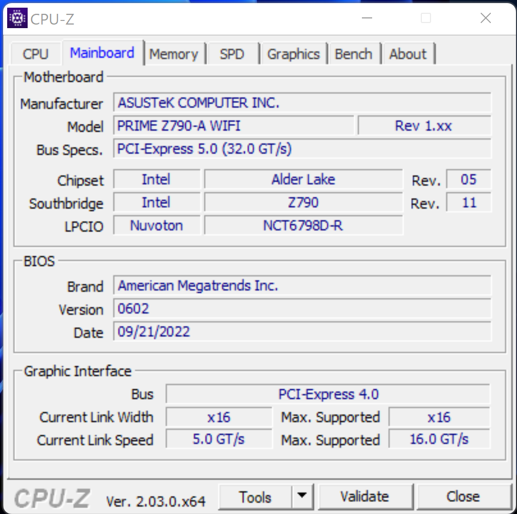This screenshot has width=517, height=514.
Task: Click the Model value PRIME Z790-A WIFI
Action: coord(234,125)
